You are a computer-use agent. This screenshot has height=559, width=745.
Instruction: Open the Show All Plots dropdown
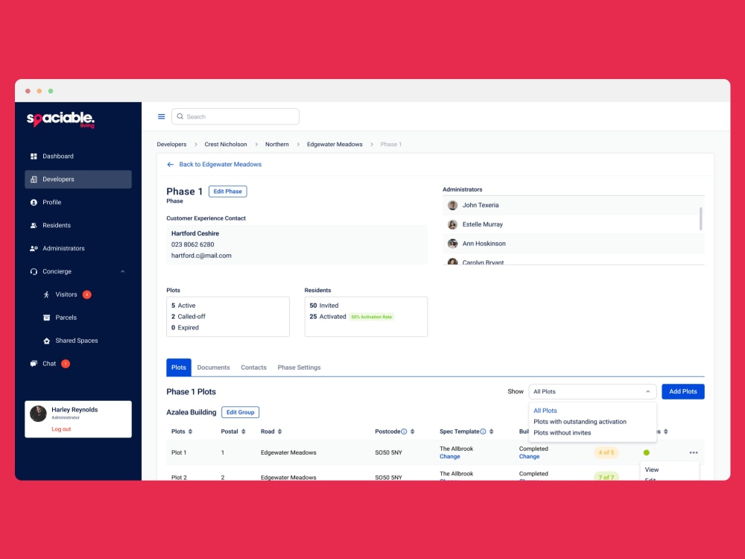pos(592,391)
